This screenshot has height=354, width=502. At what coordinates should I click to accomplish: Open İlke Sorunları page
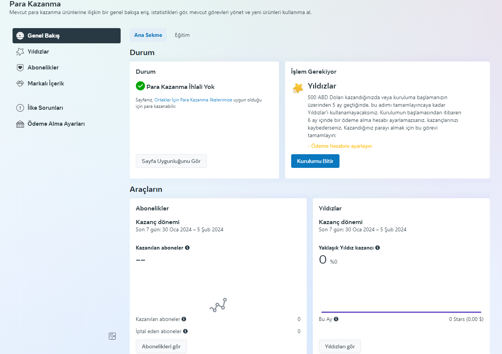(x=67, y=108)
